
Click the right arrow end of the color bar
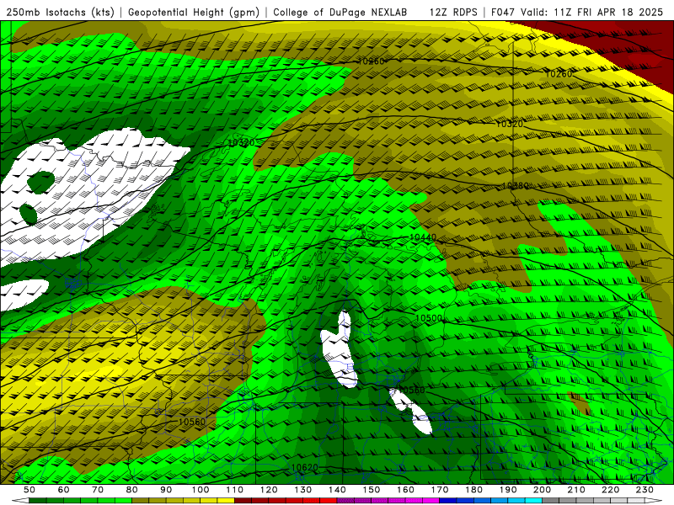coord(654,501)
